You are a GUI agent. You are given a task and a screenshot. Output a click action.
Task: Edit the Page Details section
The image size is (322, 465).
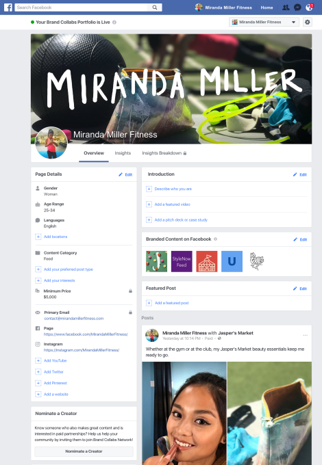tap(125, 174)
